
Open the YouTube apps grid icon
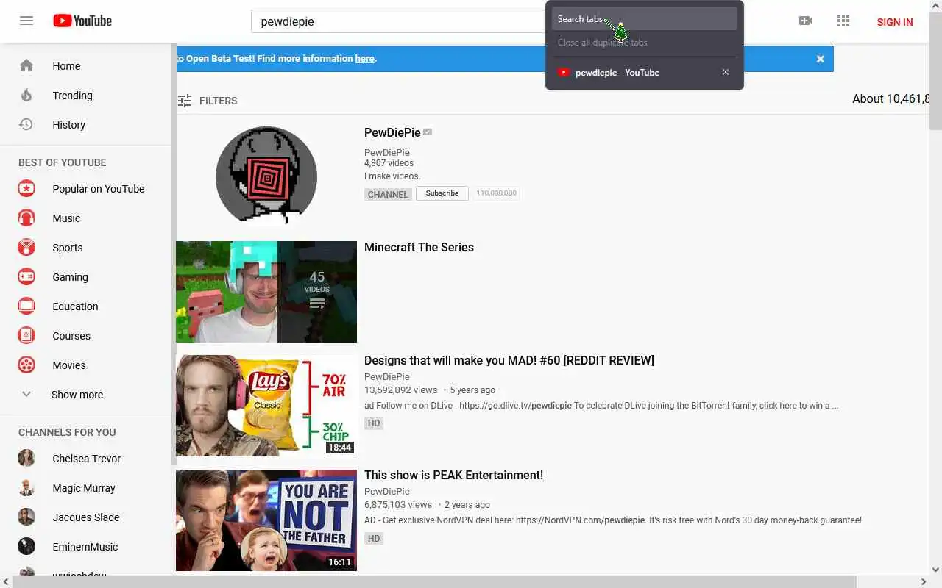point(843,21)
